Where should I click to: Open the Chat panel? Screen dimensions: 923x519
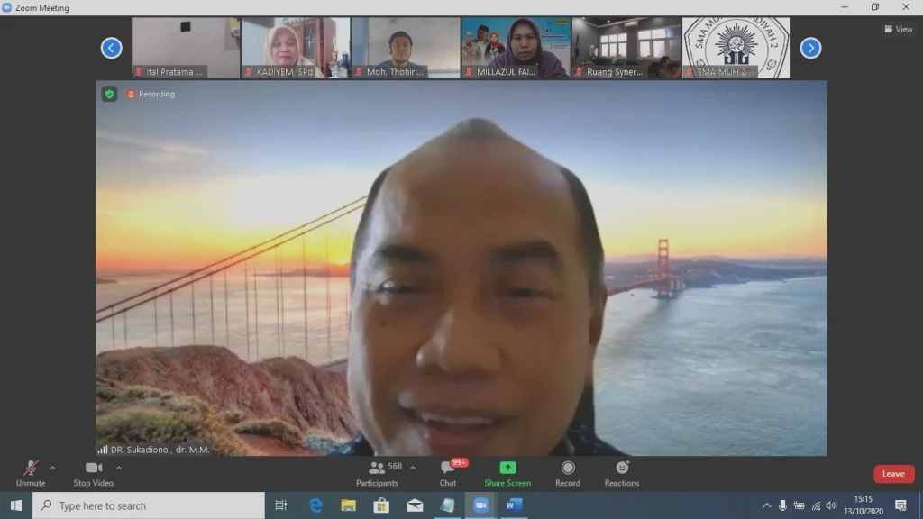tap(448, 473)
